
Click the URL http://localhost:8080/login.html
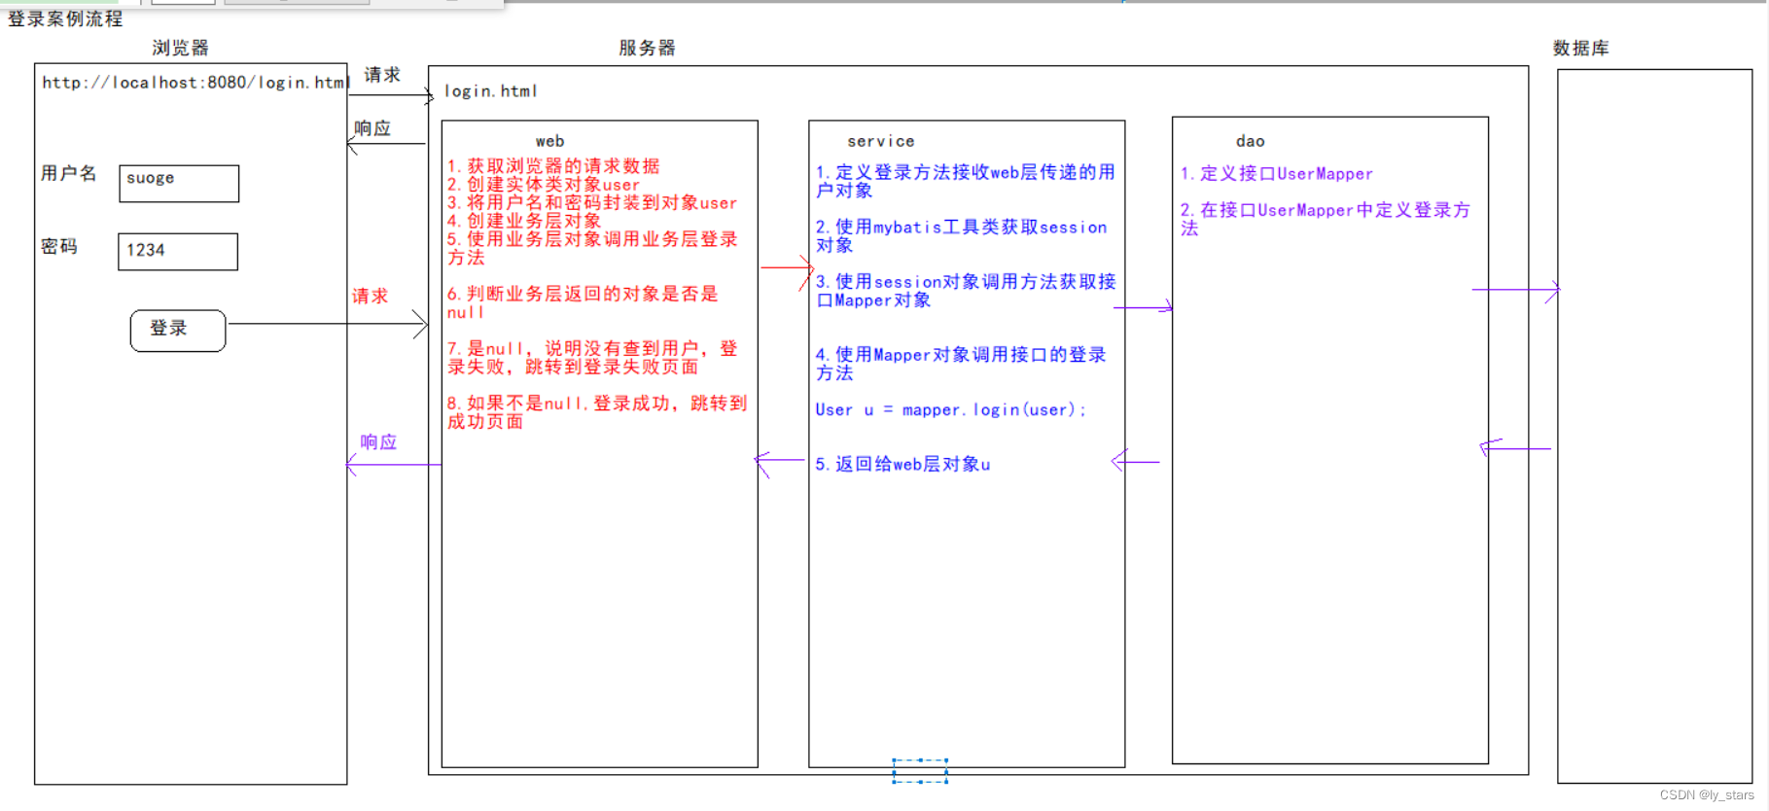tap(195, 83)
